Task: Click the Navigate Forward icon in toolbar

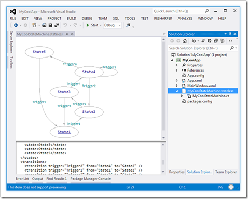Action: point(25,25)
